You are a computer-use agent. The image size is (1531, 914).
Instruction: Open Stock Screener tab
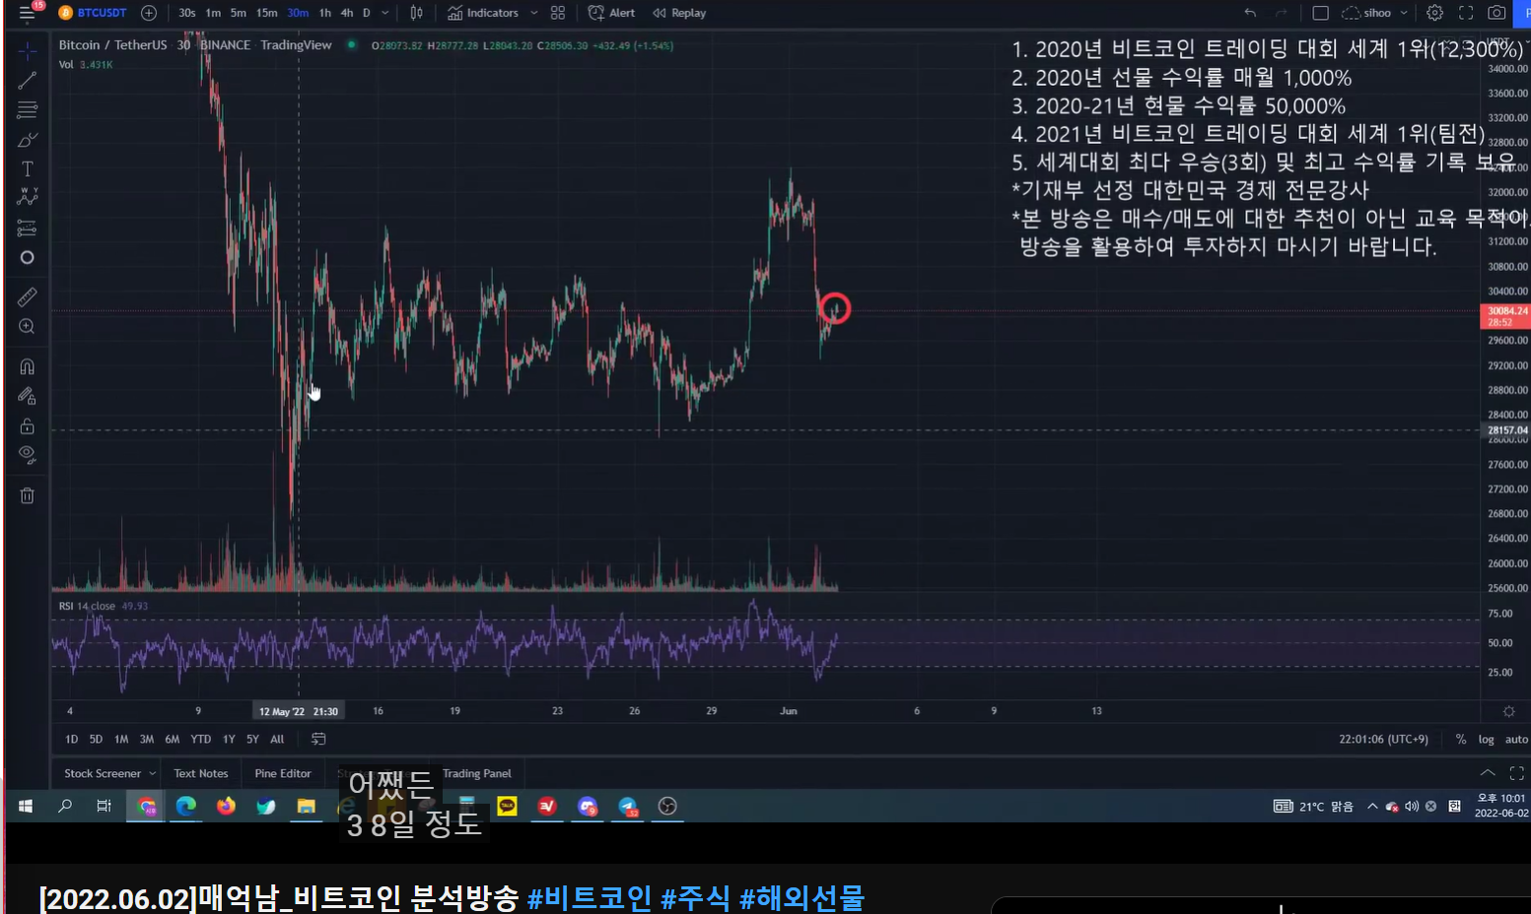(103, 773)
